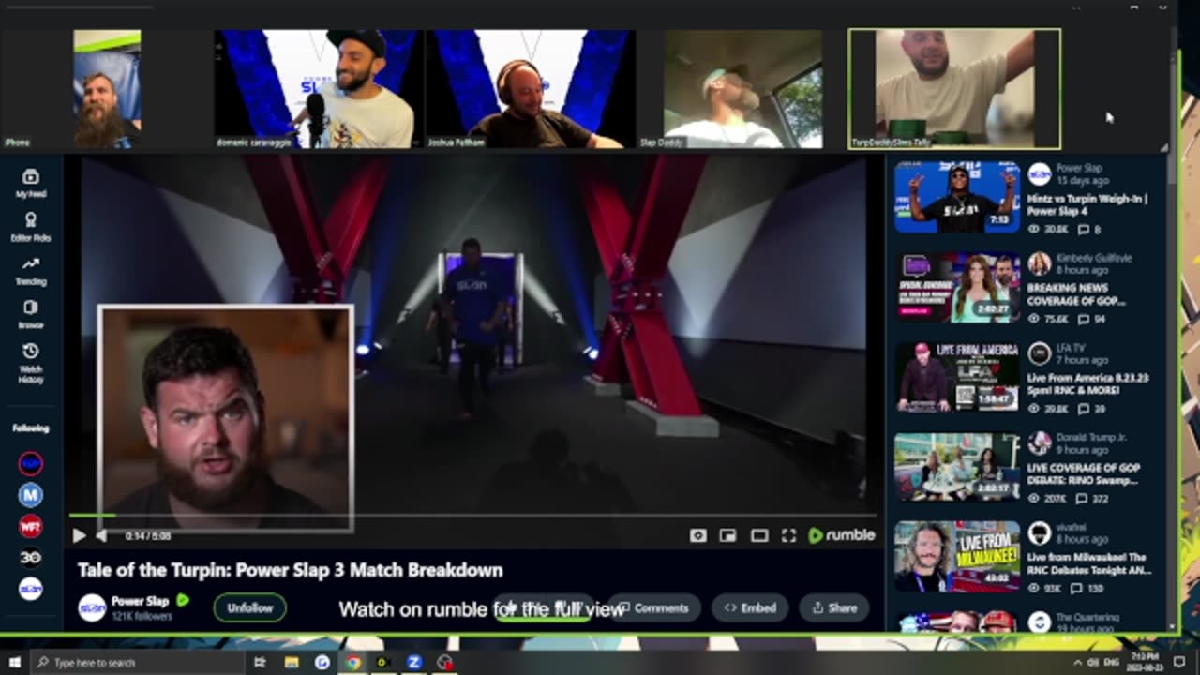The width and height of the screenshot is (1200, 675).
Task: Share the video
Action: (834, 607)
